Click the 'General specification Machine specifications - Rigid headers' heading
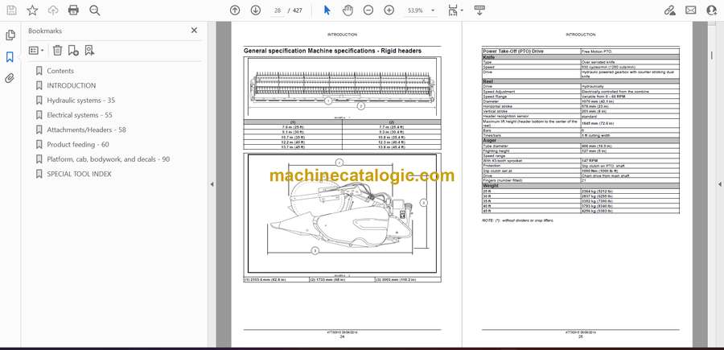Viewport: 724px width, 350px height. coord(332,51)
